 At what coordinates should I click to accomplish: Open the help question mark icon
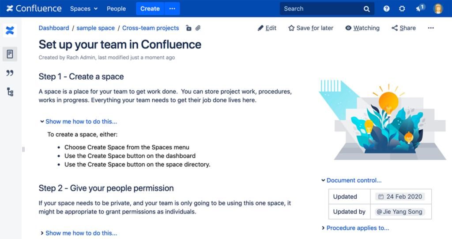[387, 8]
